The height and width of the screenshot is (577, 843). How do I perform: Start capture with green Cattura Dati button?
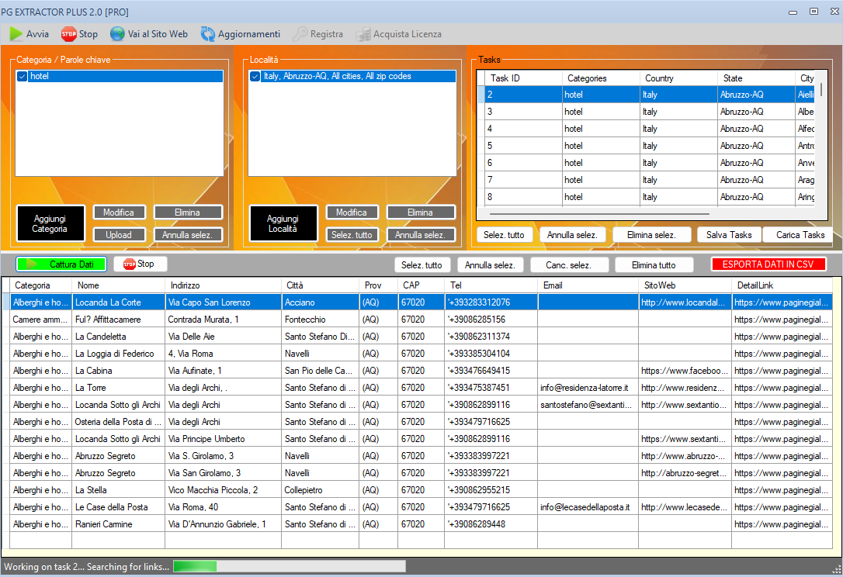click(x=61, y=264)
